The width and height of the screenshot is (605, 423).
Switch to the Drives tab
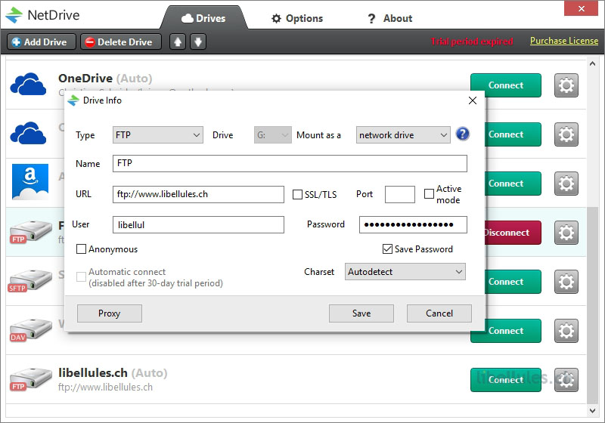tap(203, 18)
